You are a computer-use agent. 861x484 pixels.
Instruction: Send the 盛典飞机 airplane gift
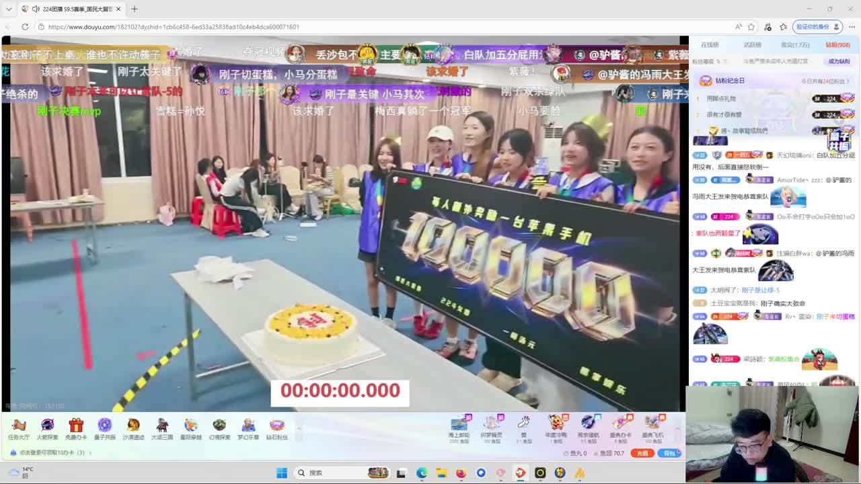tap(652, 425)
